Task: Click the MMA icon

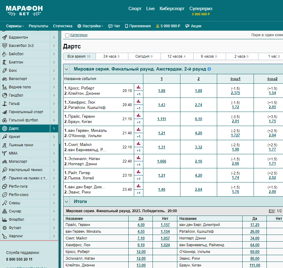Action: tap(5, 153)
